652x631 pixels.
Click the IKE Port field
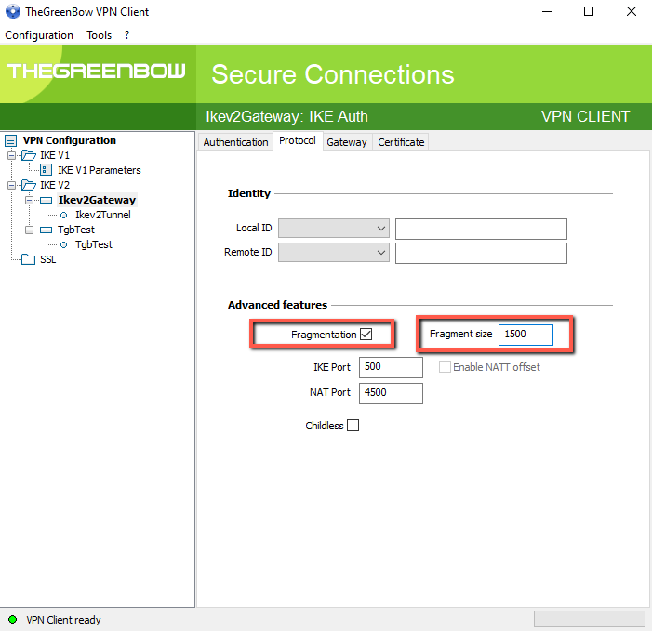pos(391,367)
